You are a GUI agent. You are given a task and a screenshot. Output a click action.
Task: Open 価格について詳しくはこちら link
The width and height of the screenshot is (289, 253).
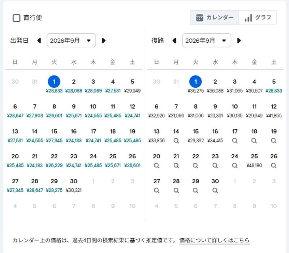pyautogui.click(x=214, y=240)
